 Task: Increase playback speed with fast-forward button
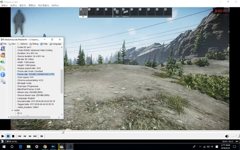(30, 136)
